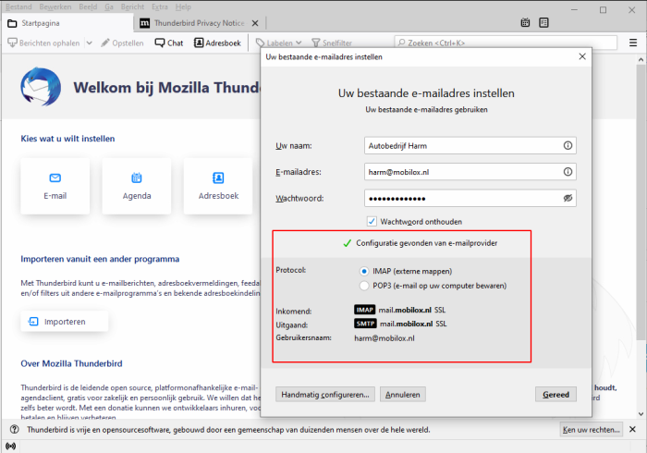The height and width of the screenshot is (453, 647).
Task: Click the Uw naam input field
Action: [x=470, y=146]
